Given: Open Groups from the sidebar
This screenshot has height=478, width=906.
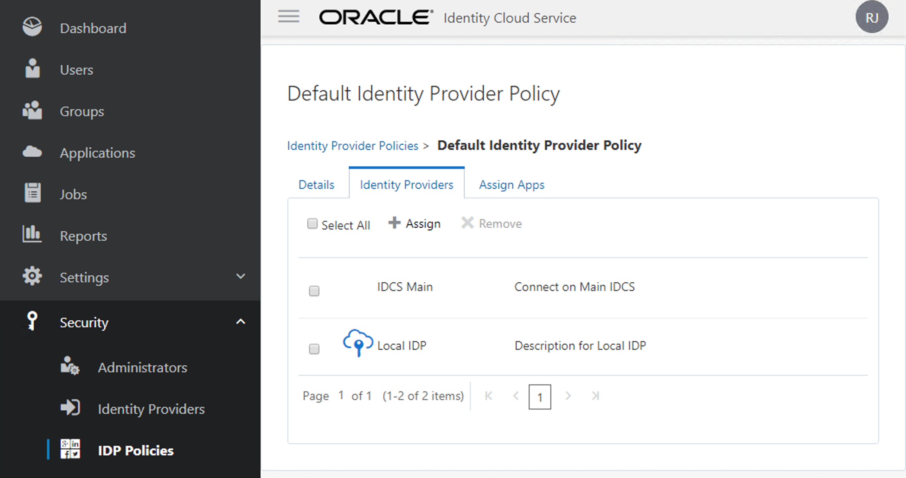Looking at the screenshot, I should [x=82, y=111].
